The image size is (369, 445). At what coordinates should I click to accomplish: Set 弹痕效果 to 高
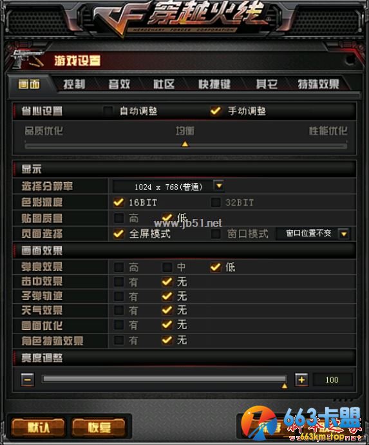pyautogui.click(x=118, y=267)
